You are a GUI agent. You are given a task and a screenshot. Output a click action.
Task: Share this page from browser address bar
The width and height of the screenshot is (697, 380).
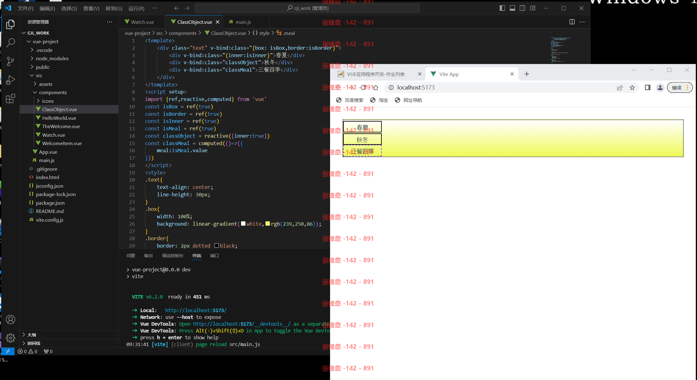[620, 88]
